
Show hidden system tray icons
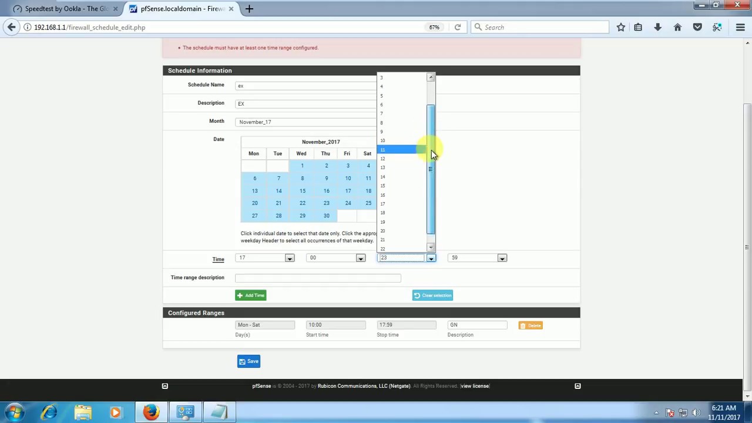click(656, 412)
